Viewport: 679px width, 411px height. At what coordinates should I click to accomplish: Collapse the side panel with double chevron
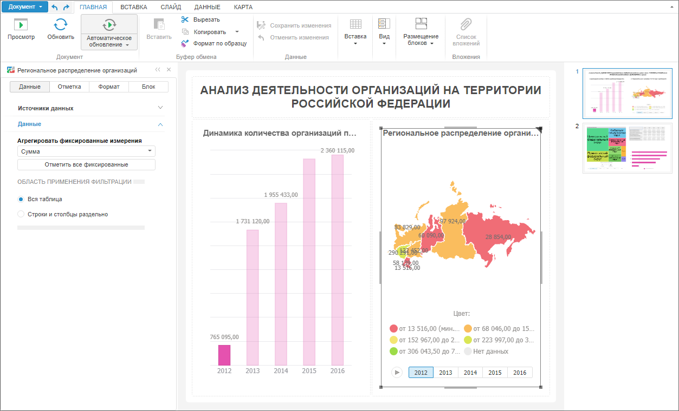pyautogui.click(x=158, y=70)
